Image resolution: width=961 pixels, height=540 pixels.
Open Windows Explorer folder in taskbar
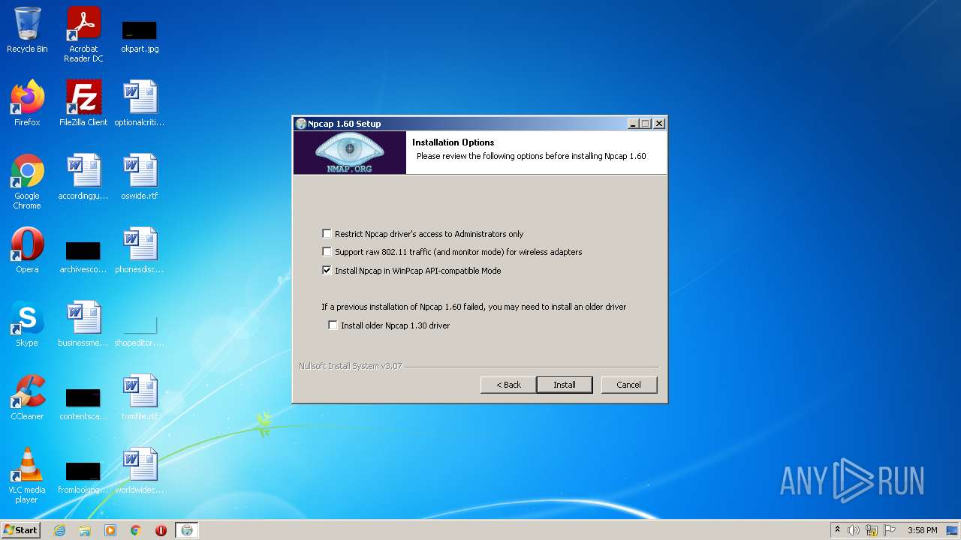click(85, 530)
